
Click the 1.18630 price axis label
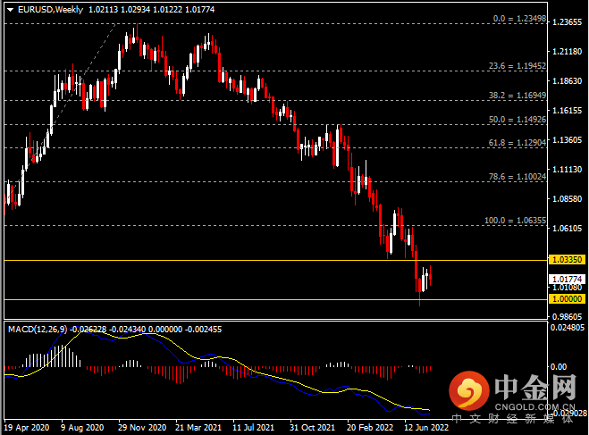pos(568,81)
